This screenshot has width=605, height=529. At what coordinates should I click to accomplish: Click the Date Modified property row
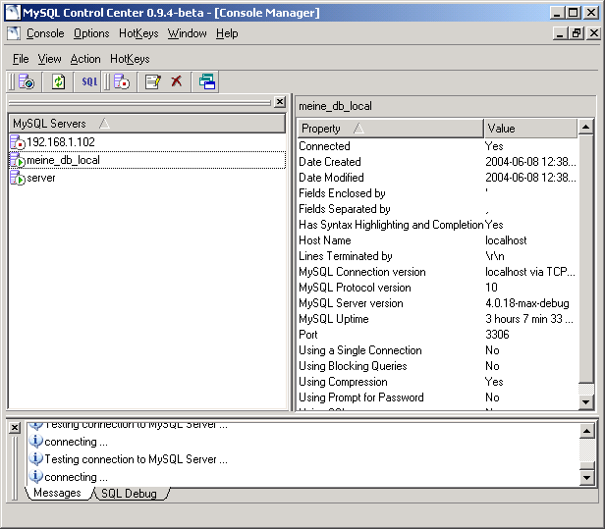pyautogui.click(x=438, y=178)
